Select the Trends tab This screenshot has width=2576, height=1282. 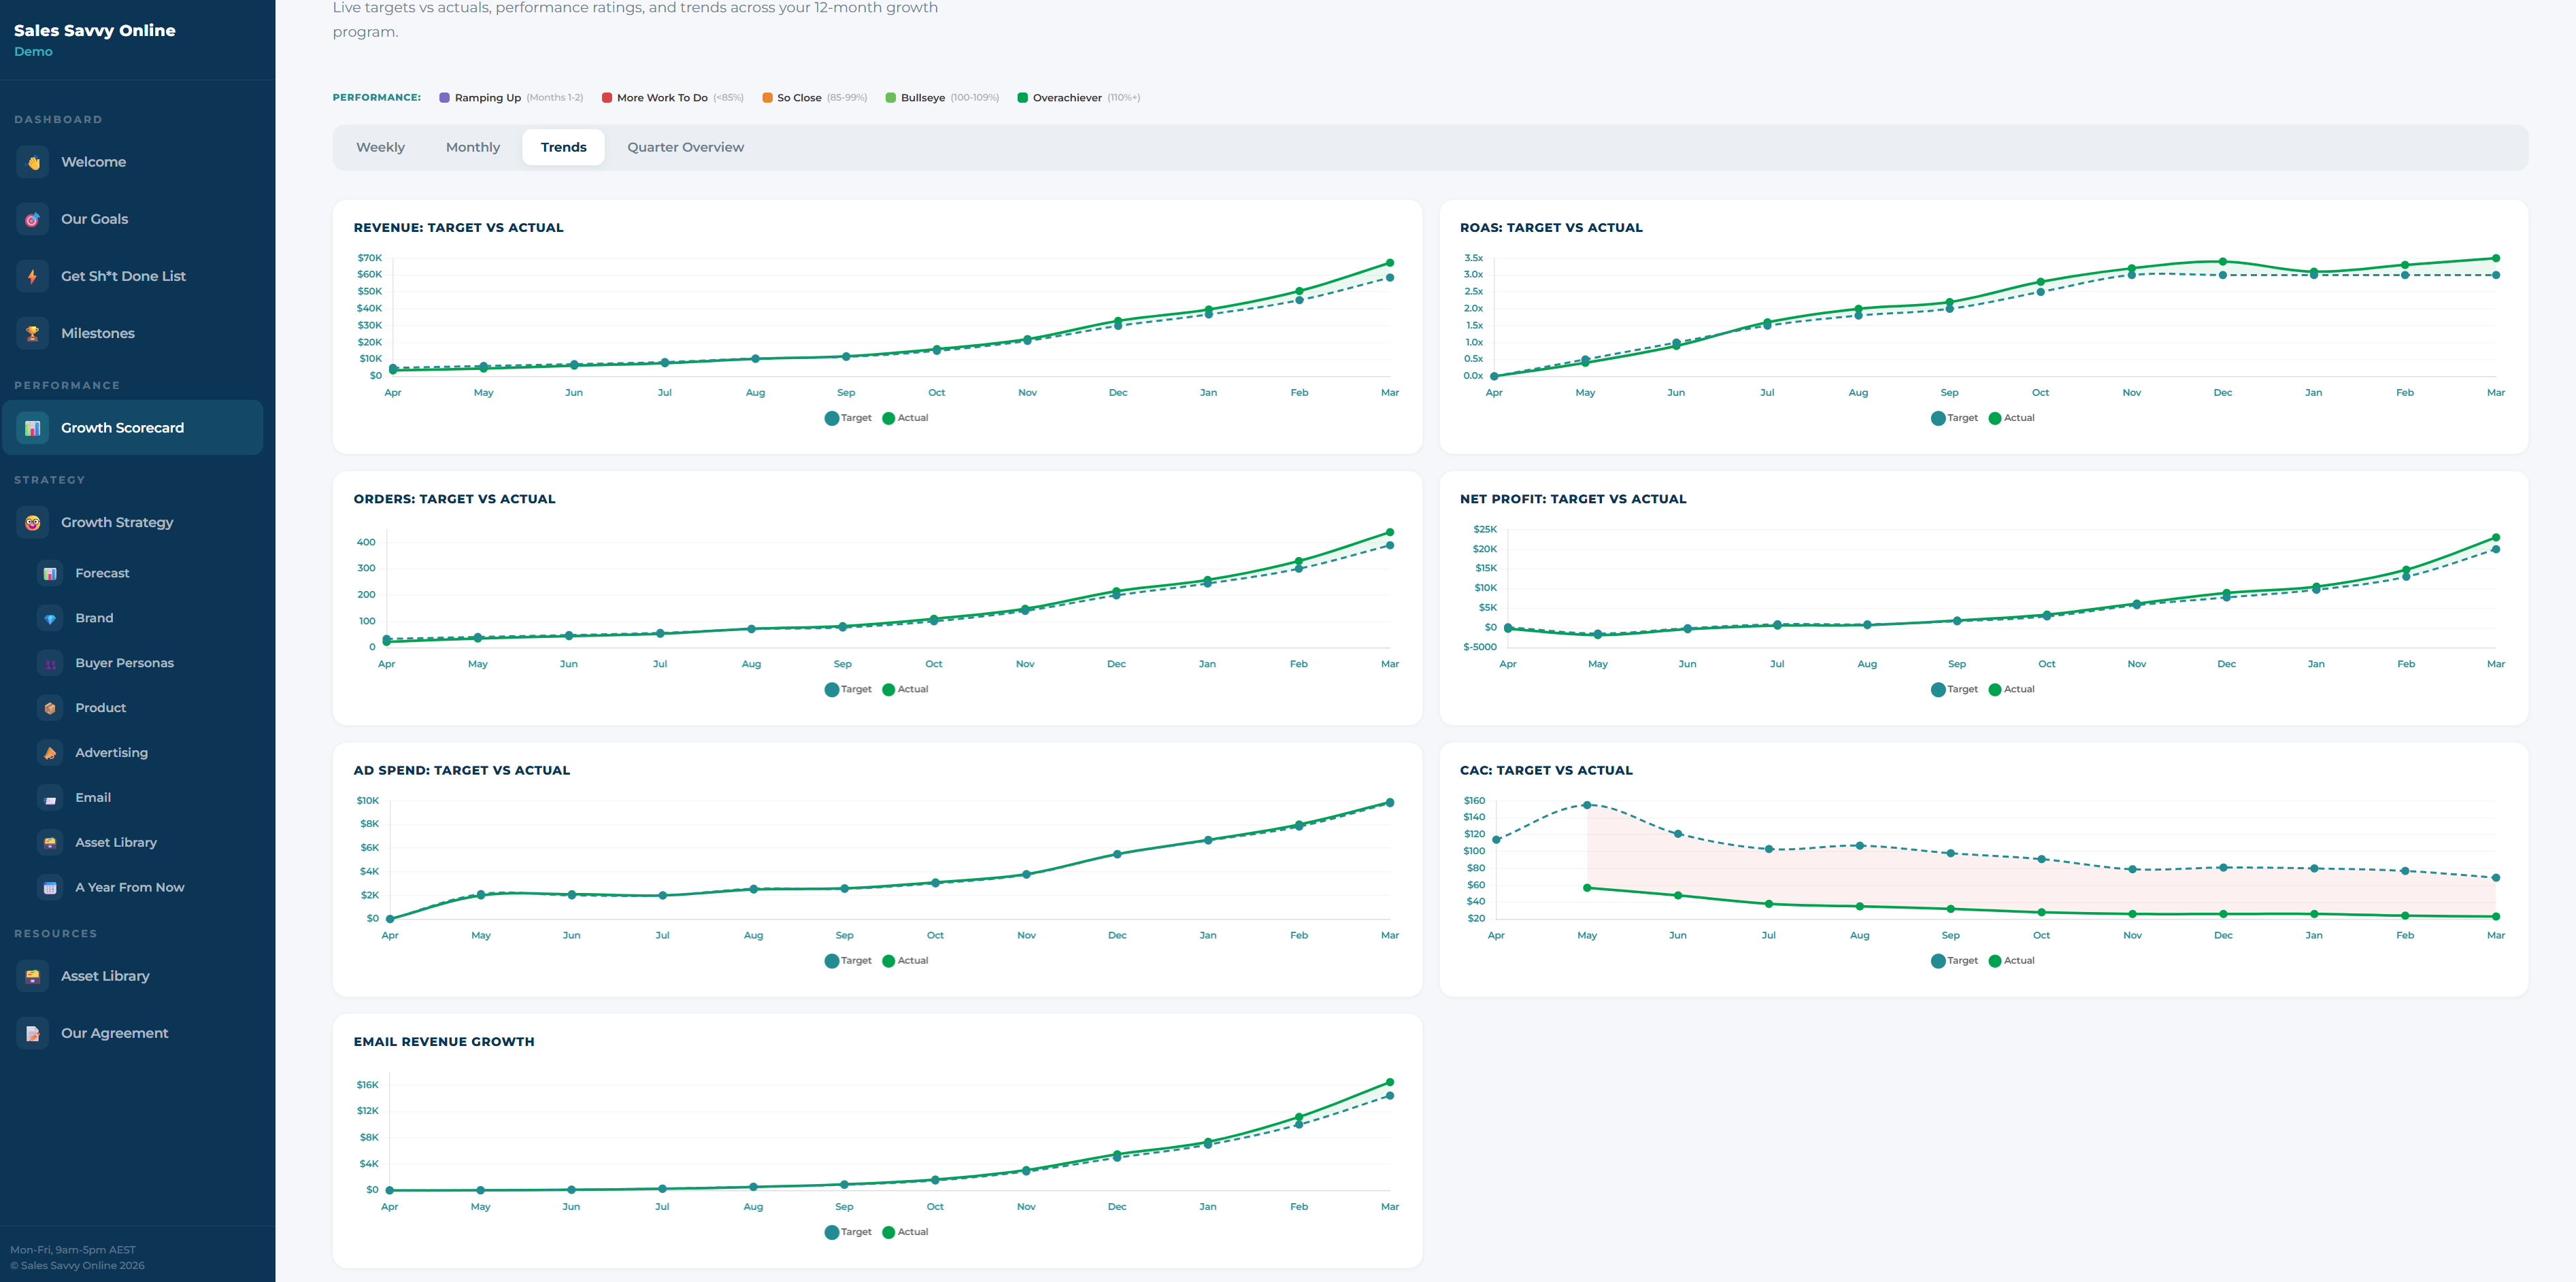click(x=563, y=147)
